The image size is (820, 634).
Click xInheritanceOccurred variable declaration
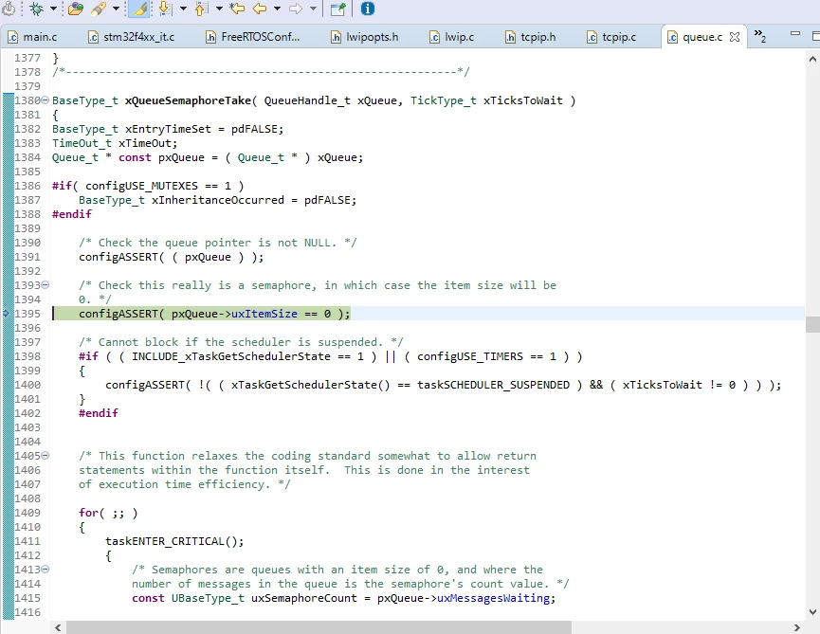pos(217,200)
